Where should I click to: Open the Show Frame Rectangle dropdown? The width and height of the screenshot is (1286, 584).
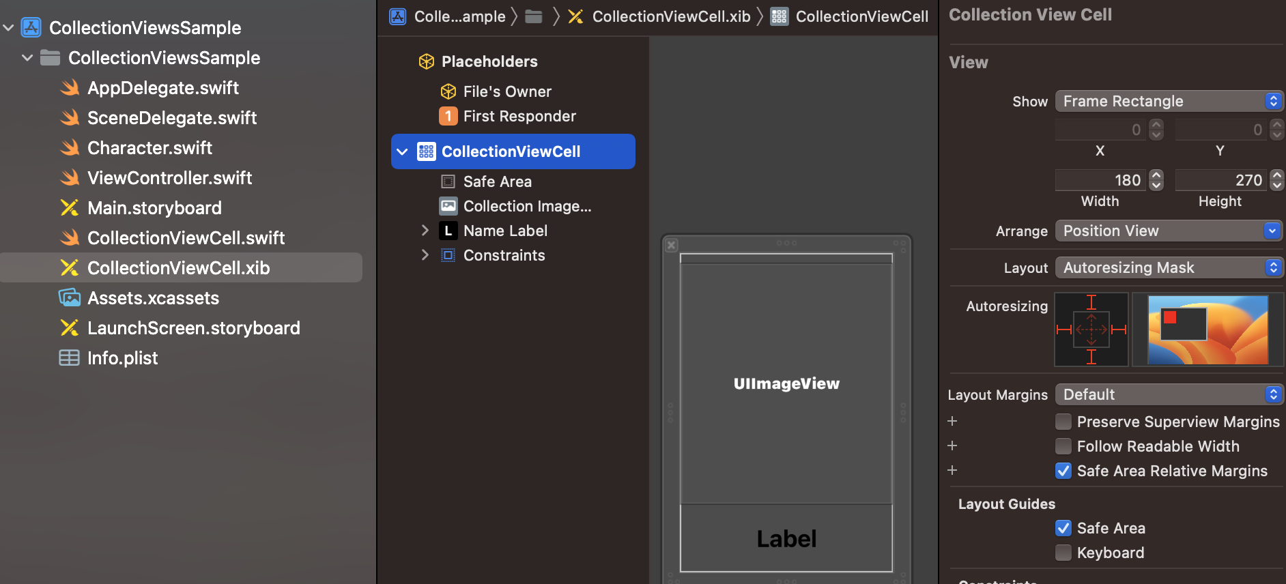pyautogui.click(x=1169, y=101)
